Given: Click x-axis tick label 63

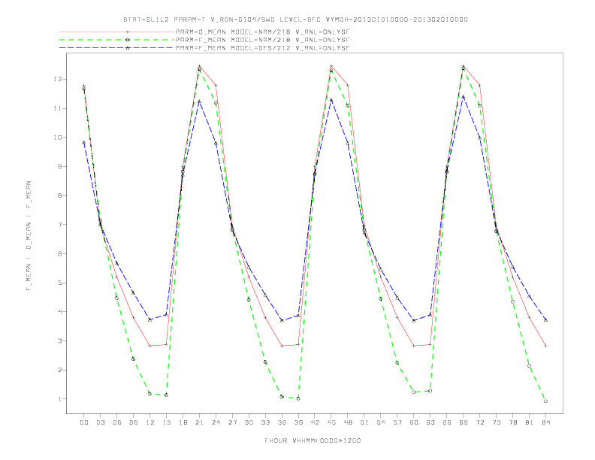Looking at the screenshot, I should (x=430, y=422).
